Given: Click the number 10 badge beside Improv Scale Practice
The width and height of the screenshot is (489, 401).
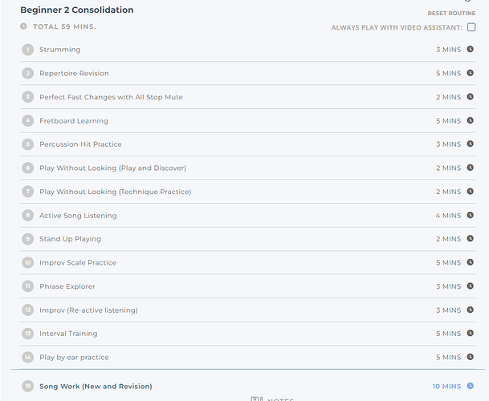Looking at the screenshot, I should pyautogui.click(x=27, y=262).
